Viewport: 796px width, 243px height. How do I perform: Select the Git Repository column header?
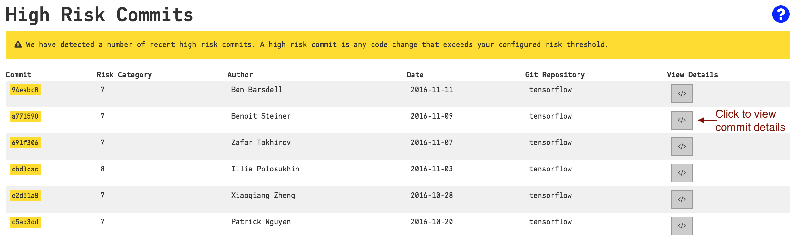pos(555,74)
